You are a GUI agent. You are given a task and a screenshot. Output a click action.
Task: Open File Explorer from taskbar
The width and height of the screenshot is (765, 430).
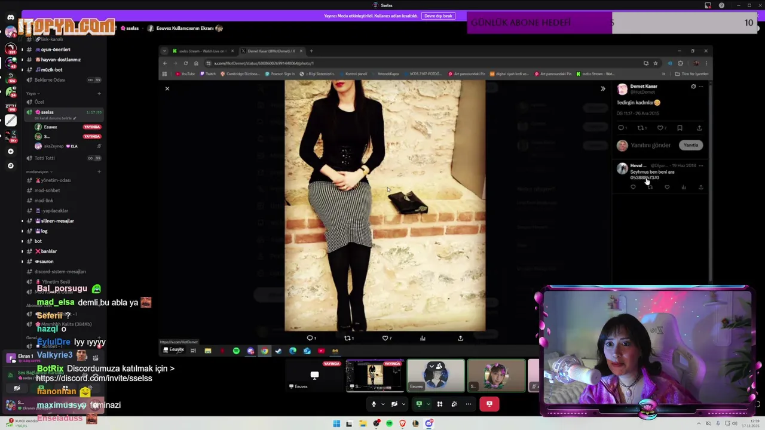pyautogui.click(x=363, y=423)
